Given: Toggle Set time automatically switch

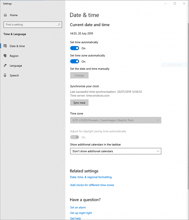Looking at the screenshot, I should coord(75,48).
